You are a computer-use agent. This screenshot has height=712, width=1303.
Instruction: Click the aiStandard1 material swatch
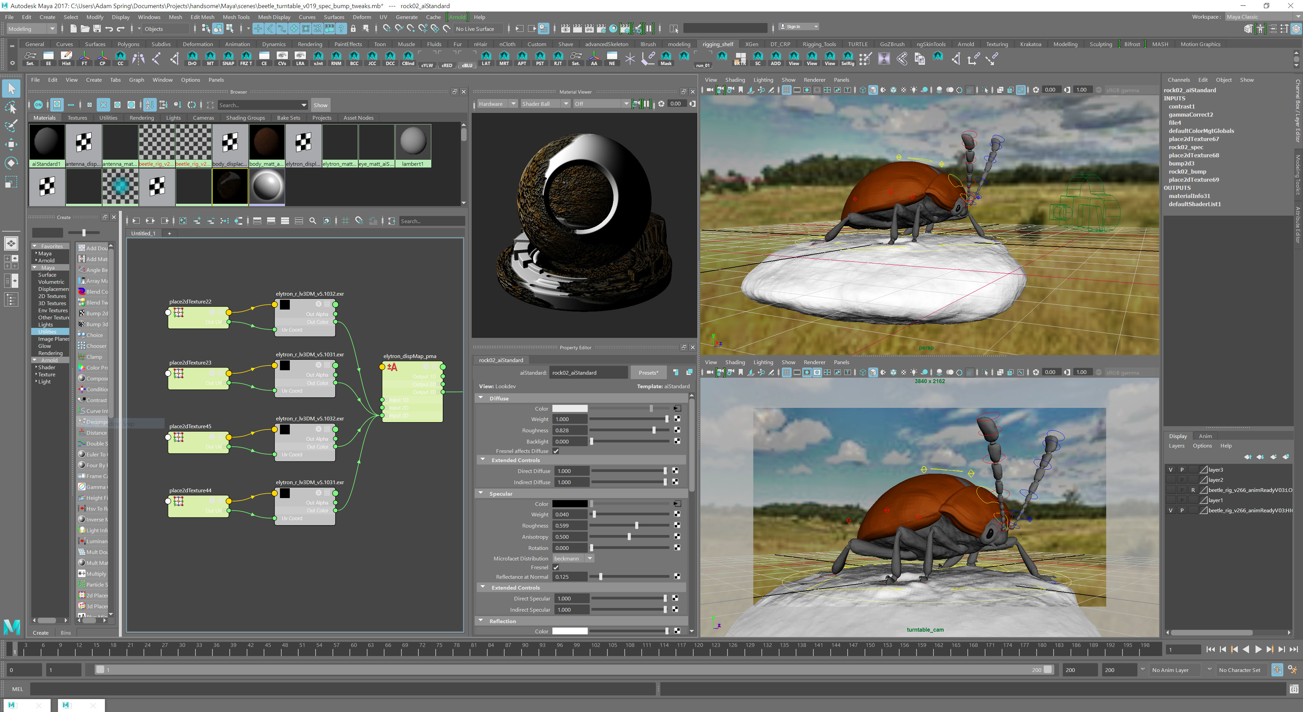click(47, 145)
